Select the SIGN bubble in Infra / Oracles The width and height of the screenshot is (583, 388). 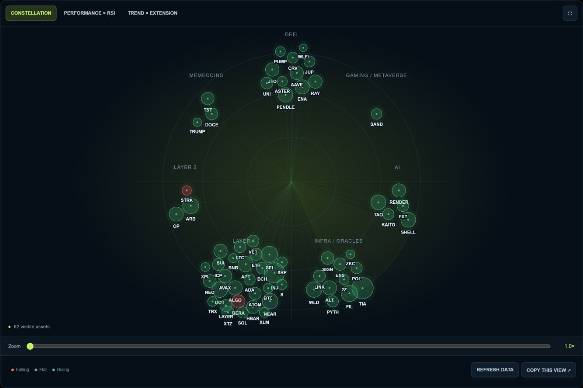click(327, 258)
